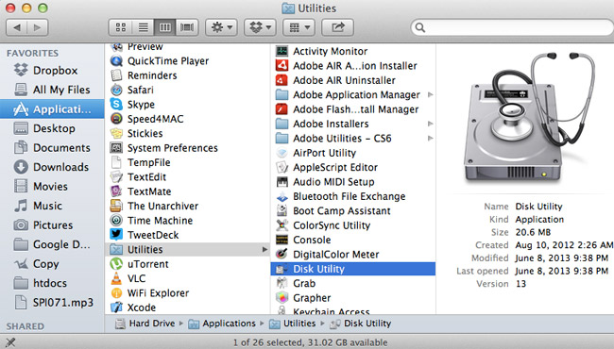The height and width of the screenshot is (349, 614).
Task: Open the Arrange items dropdown
Action: pyautogui.click(x=298, y=27)
